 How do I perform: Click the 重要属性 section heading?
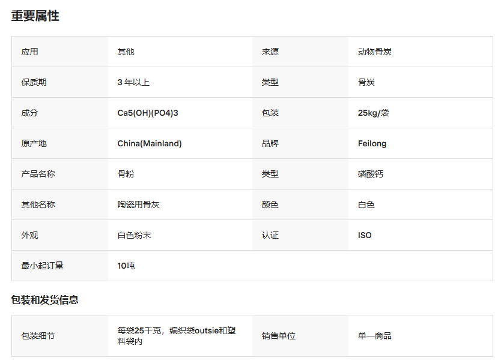35,16
